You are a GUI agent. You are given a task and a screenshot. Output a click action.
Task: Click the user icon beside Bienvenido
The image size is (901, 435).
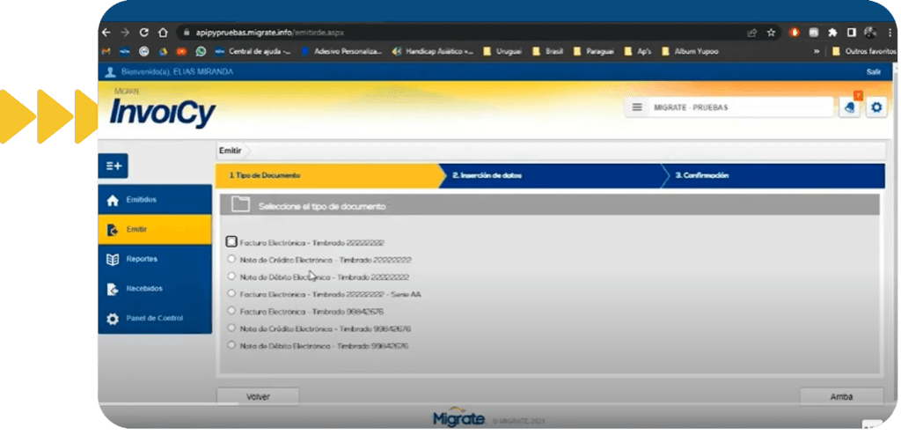[110, 72]
